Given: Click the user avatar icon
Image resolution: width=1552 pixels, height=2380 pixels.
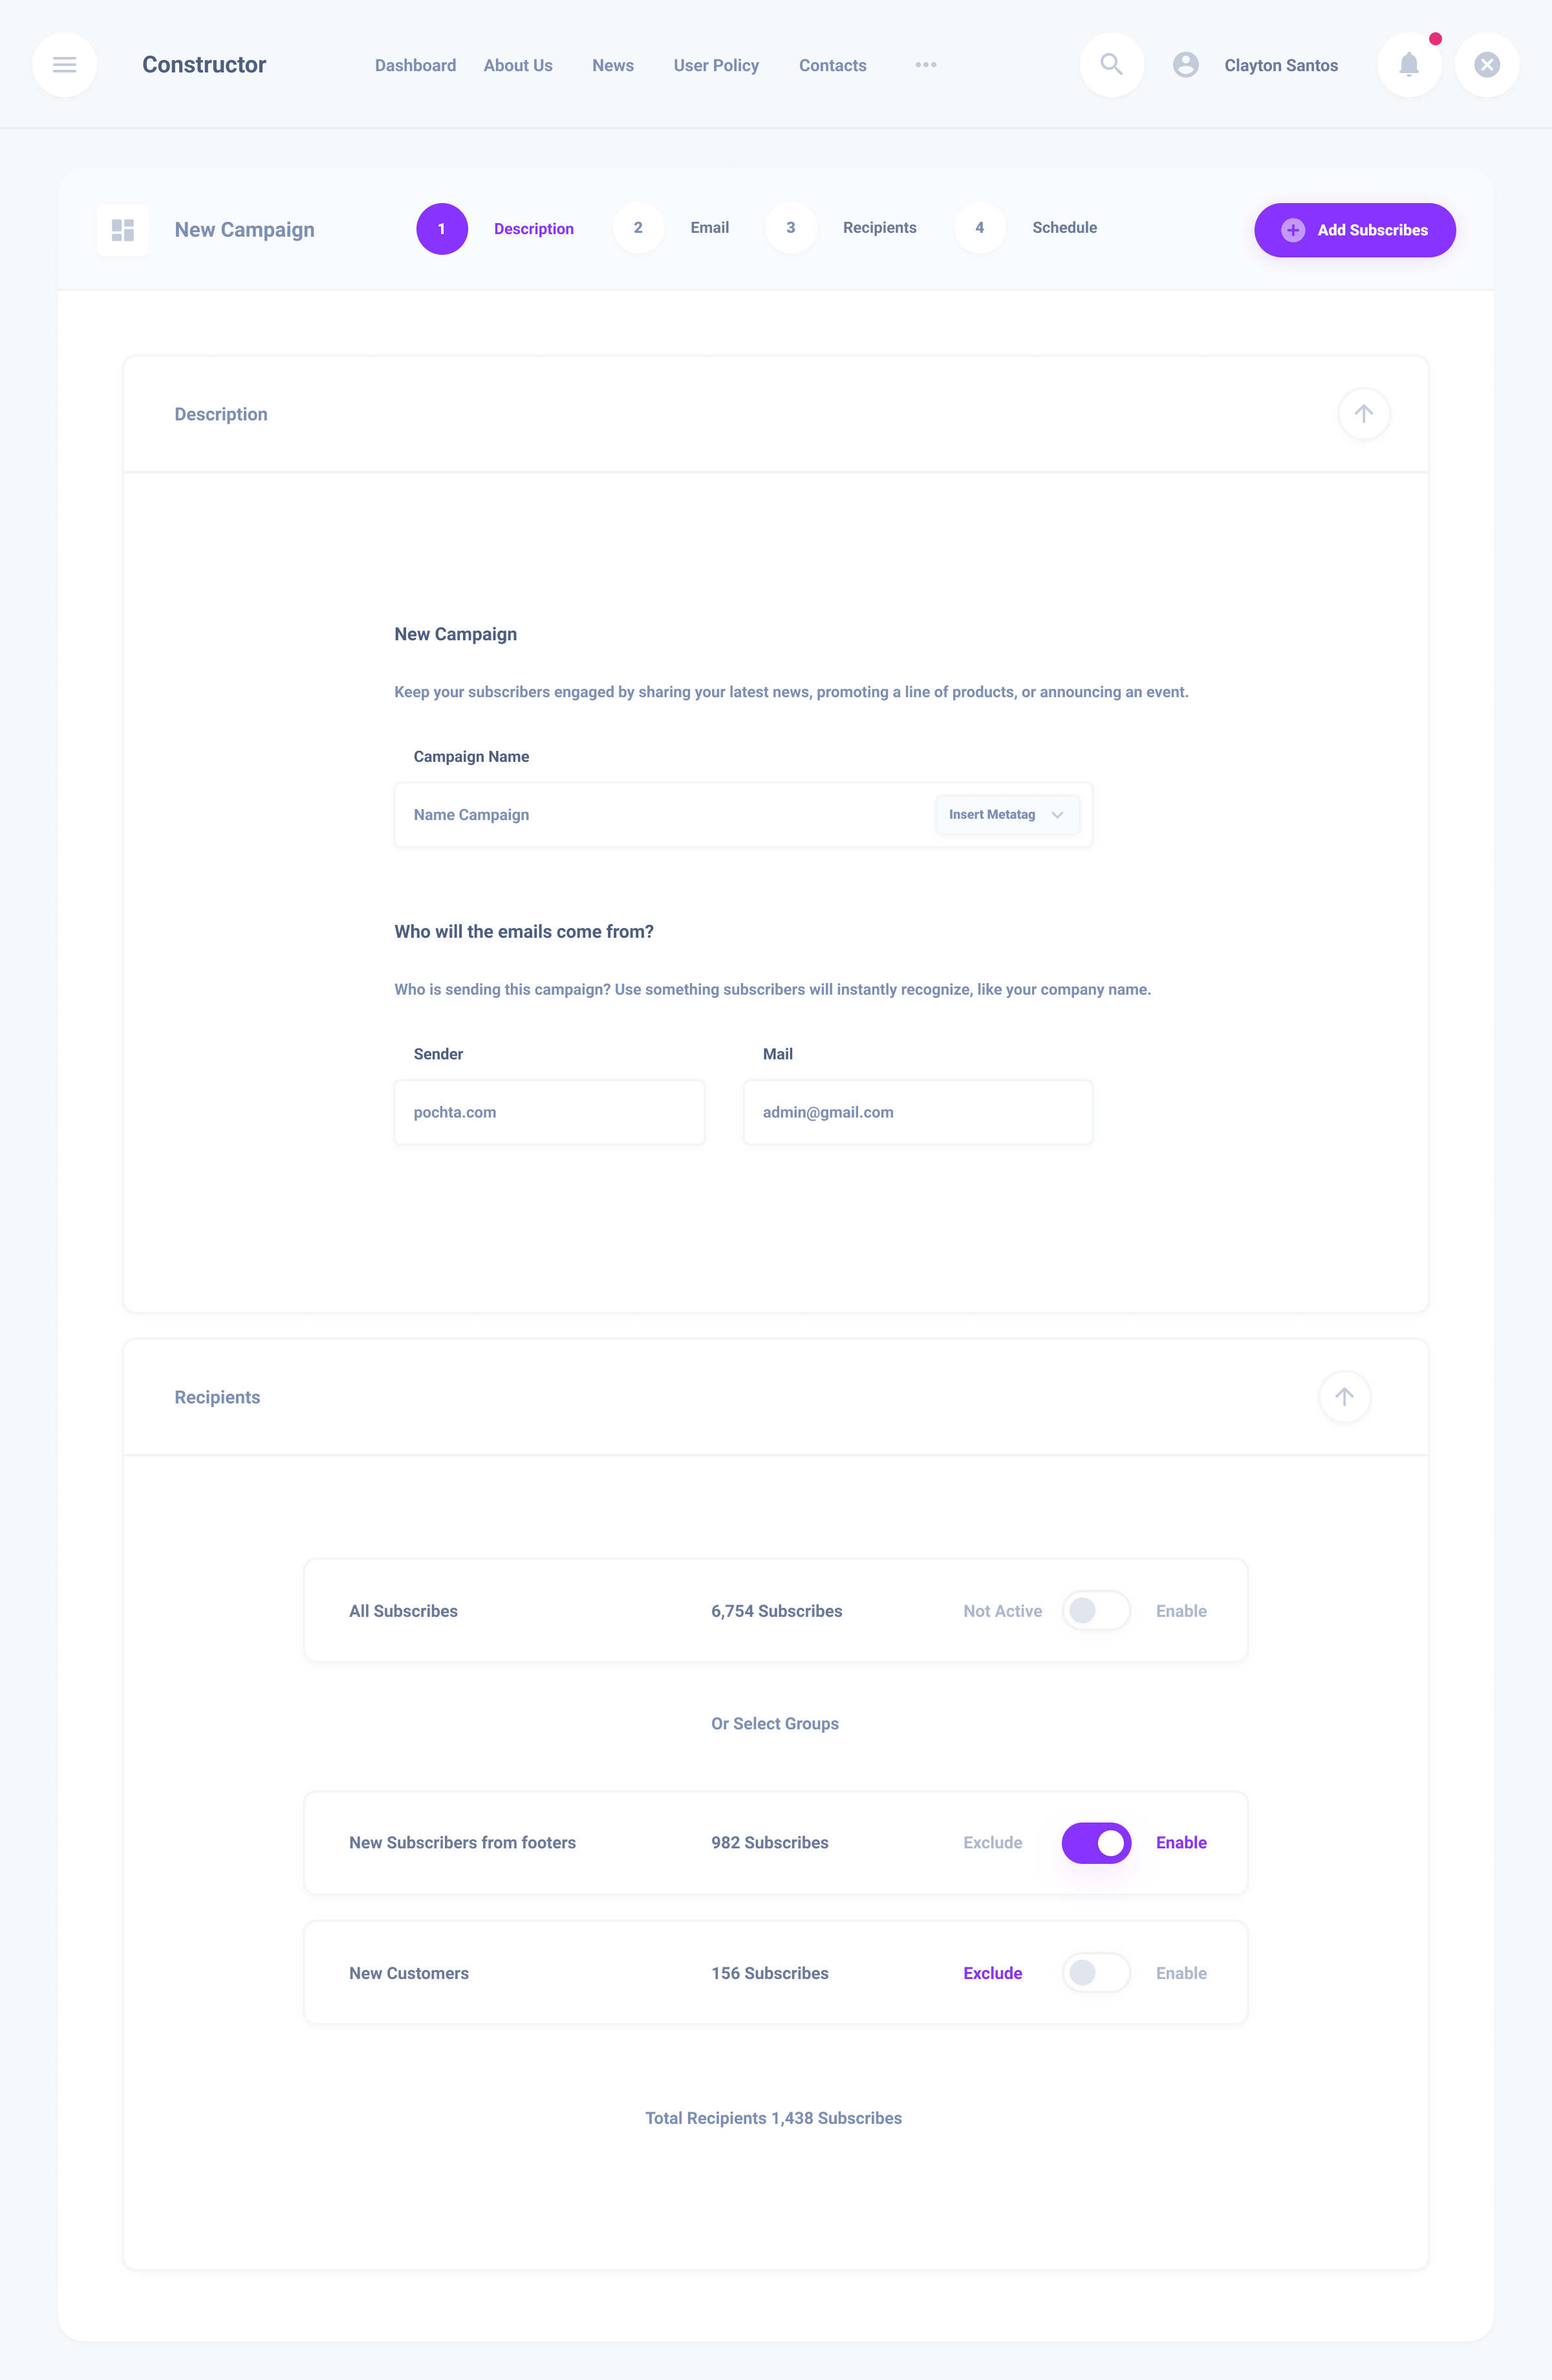Looking at the screenshot, I should click(x=1185, y=65).
